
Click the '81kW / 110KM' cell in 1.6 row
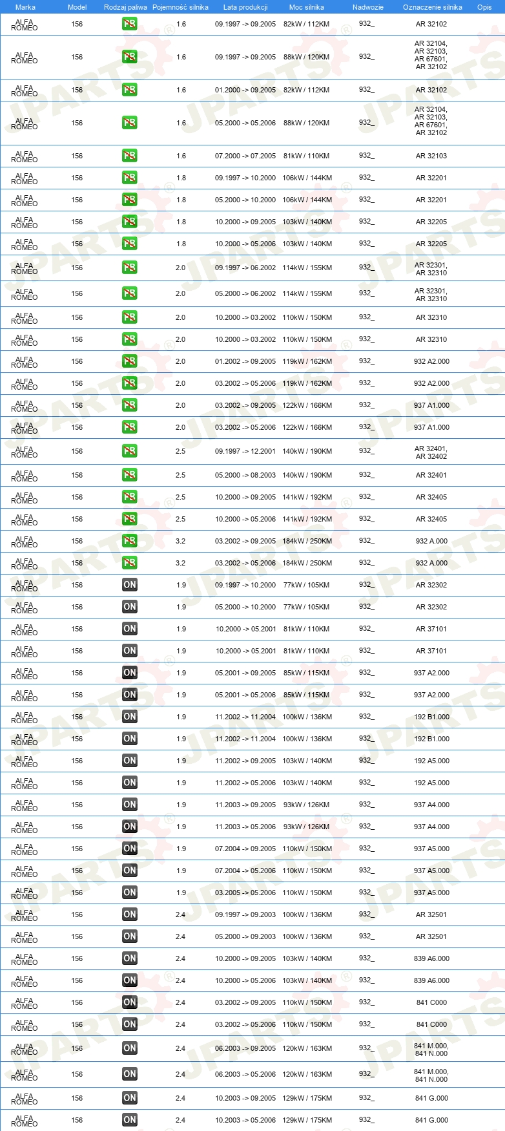pos(306,156)
